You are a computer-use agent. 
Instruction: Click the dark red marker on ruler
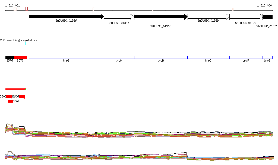coord(26,9)
